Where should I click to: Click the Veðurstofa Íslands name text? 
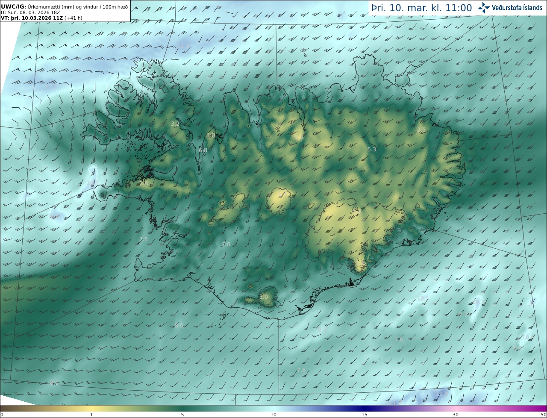[517, 8]
